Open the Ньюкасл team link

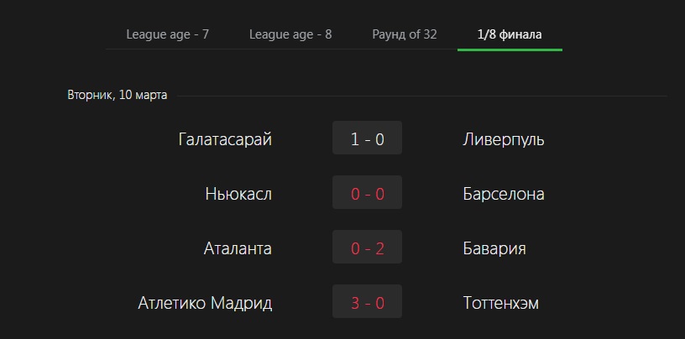pyautogui.click(x=238, y=194)
